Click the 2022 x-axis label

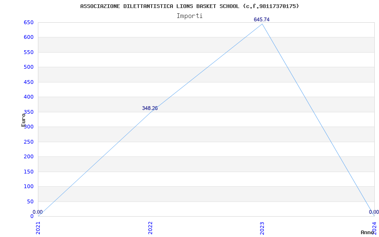click(150, 228)
